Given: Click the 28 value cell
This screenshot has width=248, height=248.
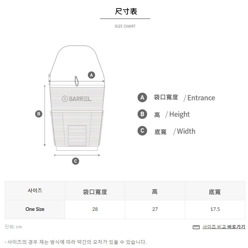Looking at the screenshot, I should (95, 209).
